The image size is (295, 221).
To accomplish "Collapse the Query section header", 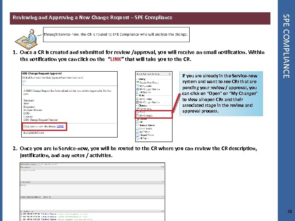I will (x=141, y=79).
